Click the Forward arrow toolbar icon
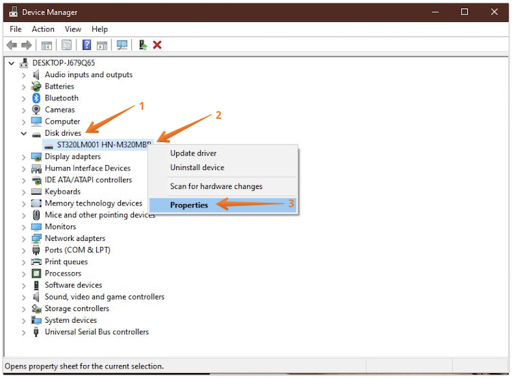 tap(27, 45)
